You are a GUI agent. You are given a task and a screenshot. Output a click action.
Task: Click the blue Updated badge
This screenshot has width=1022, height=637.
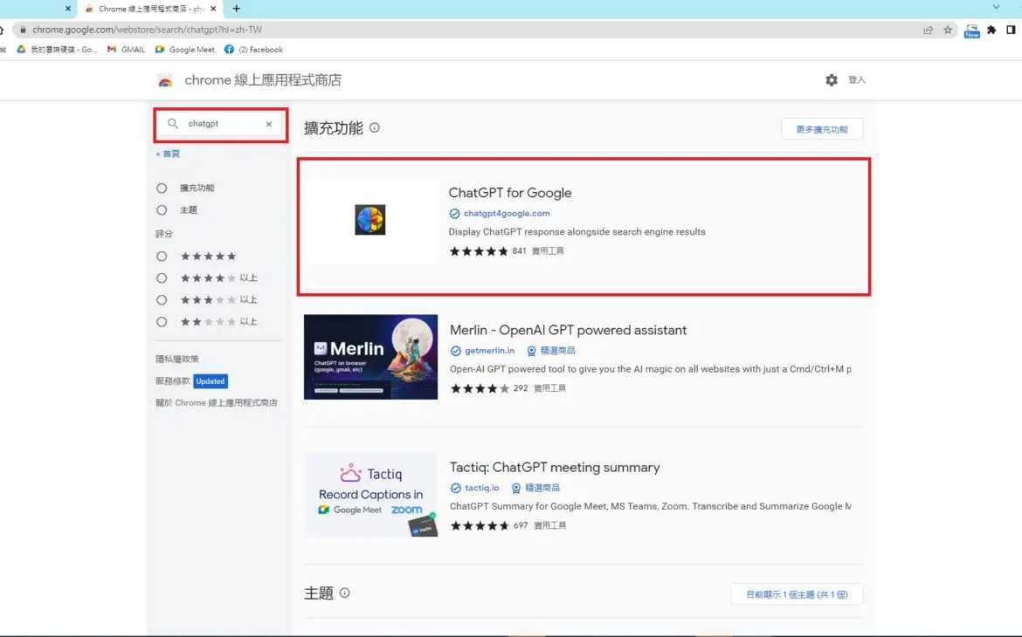(x=210, y=381)
